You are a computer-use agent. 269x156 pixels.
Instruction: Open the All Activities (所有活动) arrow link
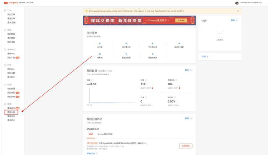[92, 153]
